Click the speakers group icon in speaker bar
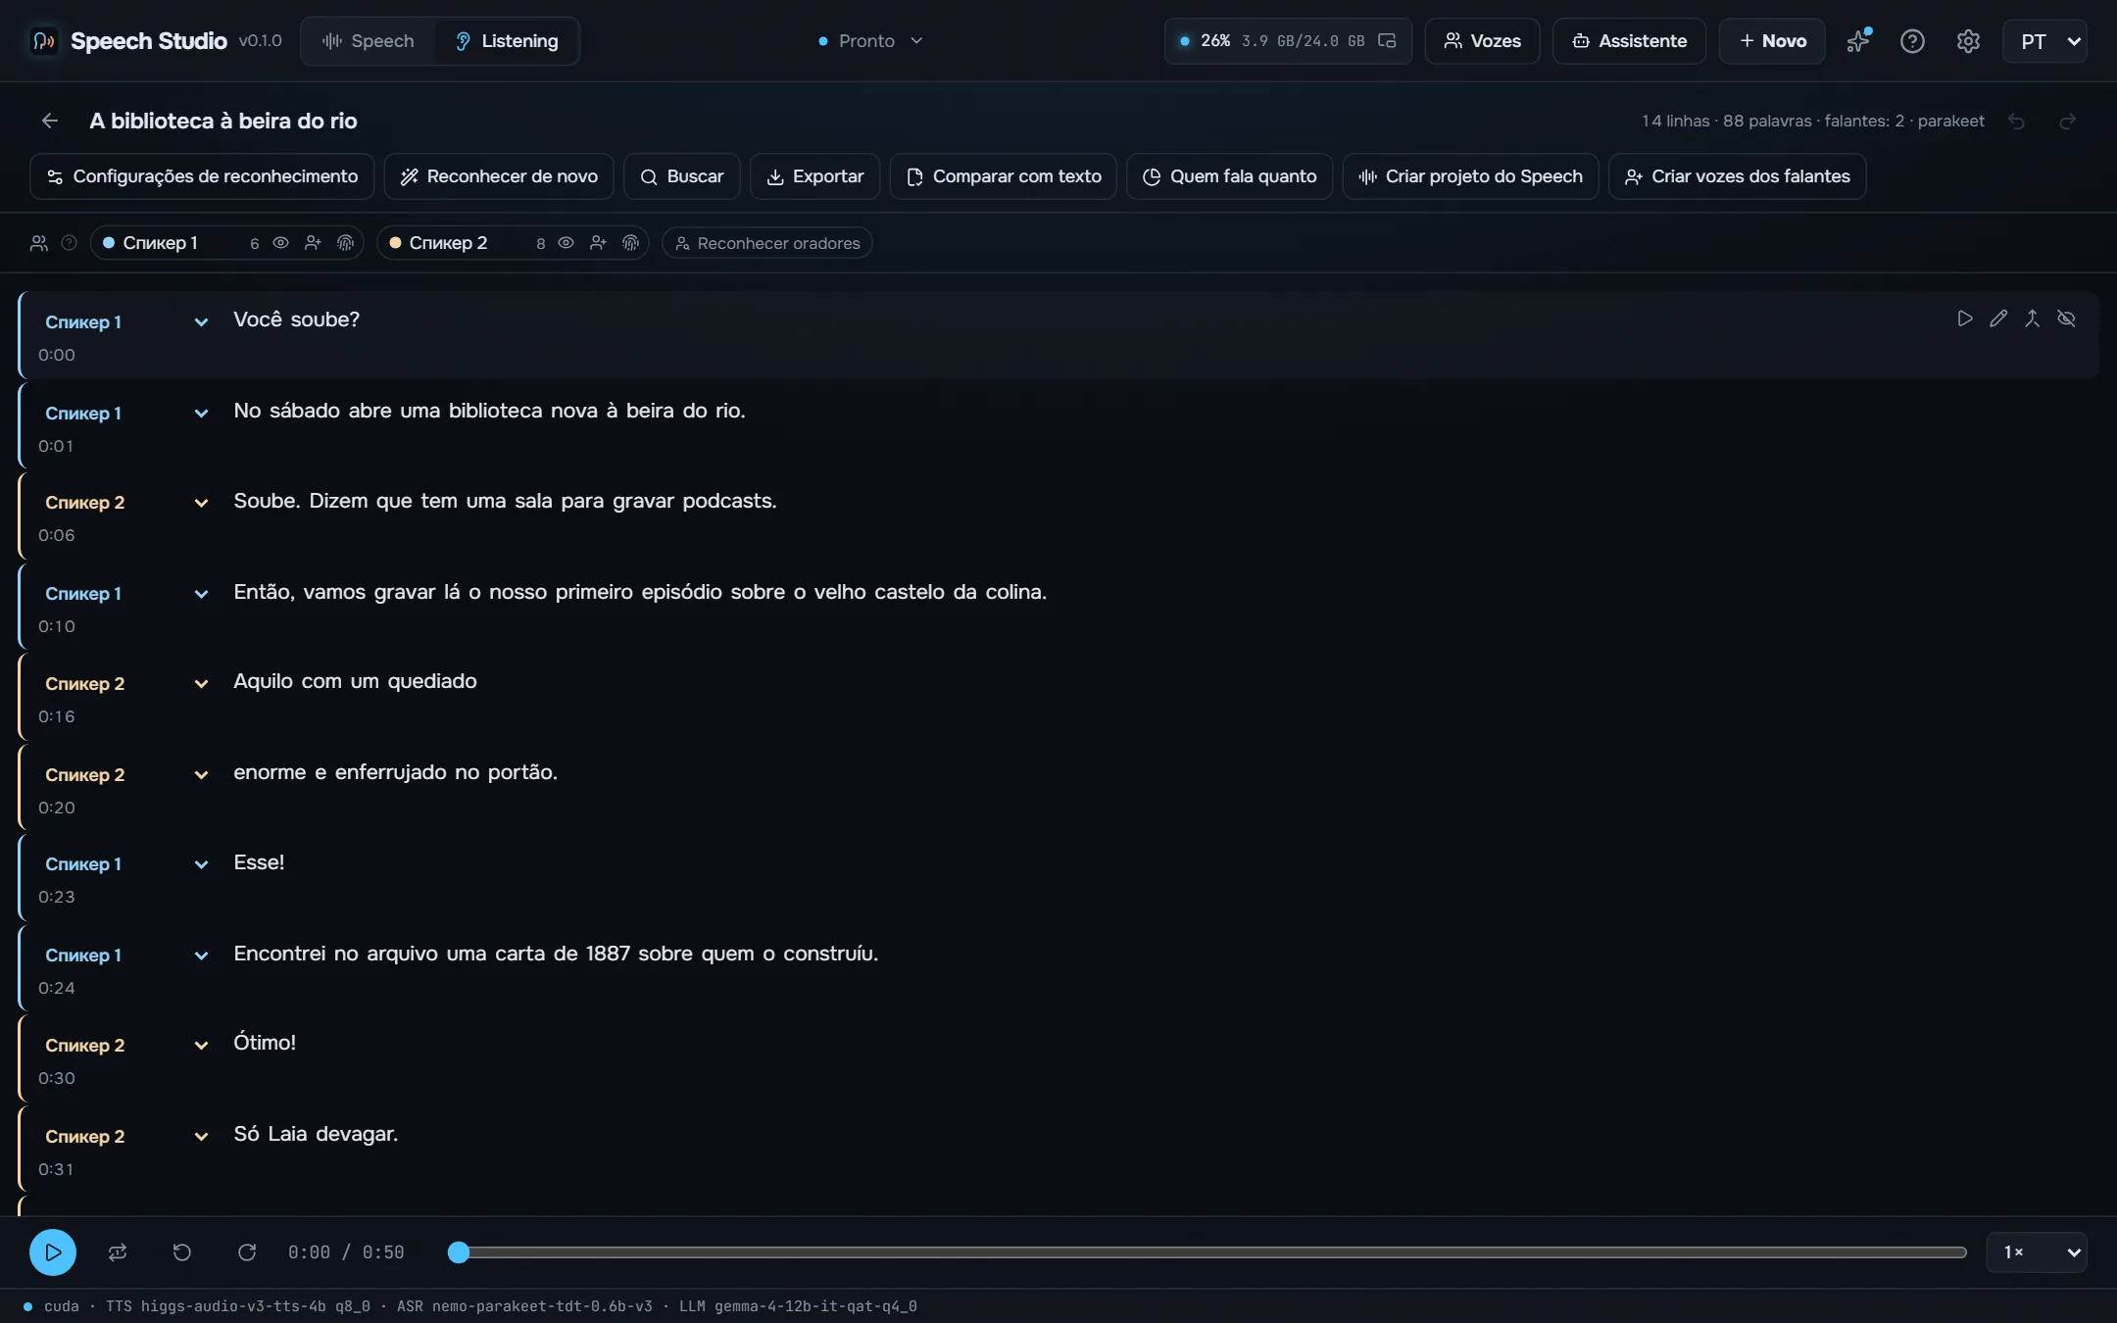 [x=39, y=243]
